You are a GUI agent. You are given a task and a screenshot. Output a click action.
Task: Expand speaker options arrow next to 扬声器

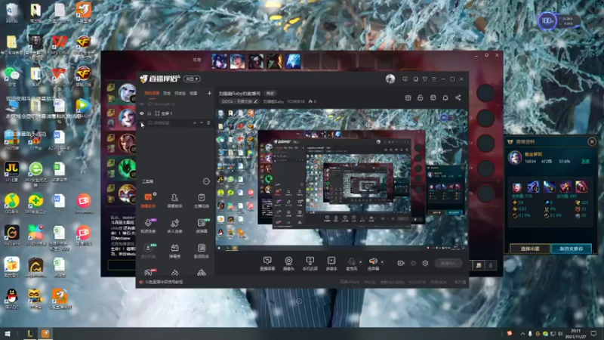382,262
